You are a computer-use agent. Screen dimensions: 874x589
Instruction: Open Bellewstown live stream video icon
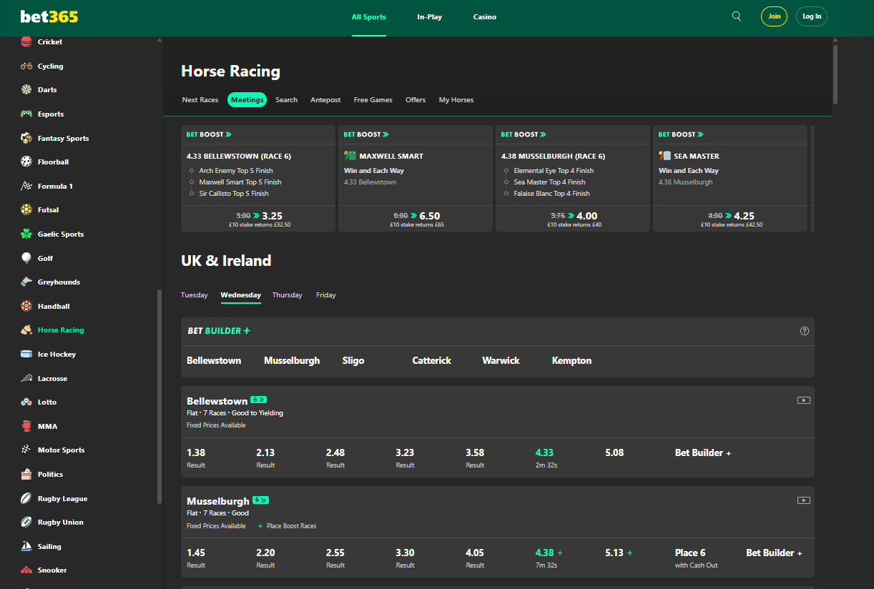pyautogui.click(x=804, y=400)
